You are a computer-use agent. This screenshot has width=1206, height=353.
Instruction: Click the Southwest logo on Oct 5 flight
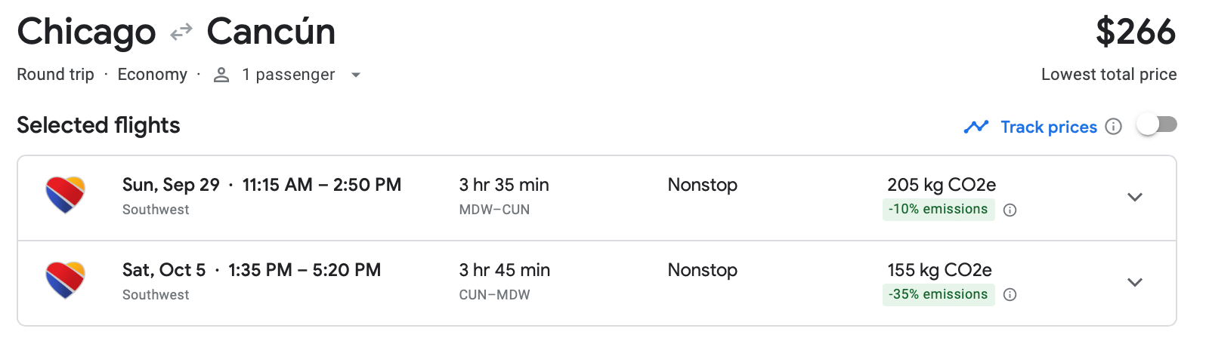(x=66, y=281)
